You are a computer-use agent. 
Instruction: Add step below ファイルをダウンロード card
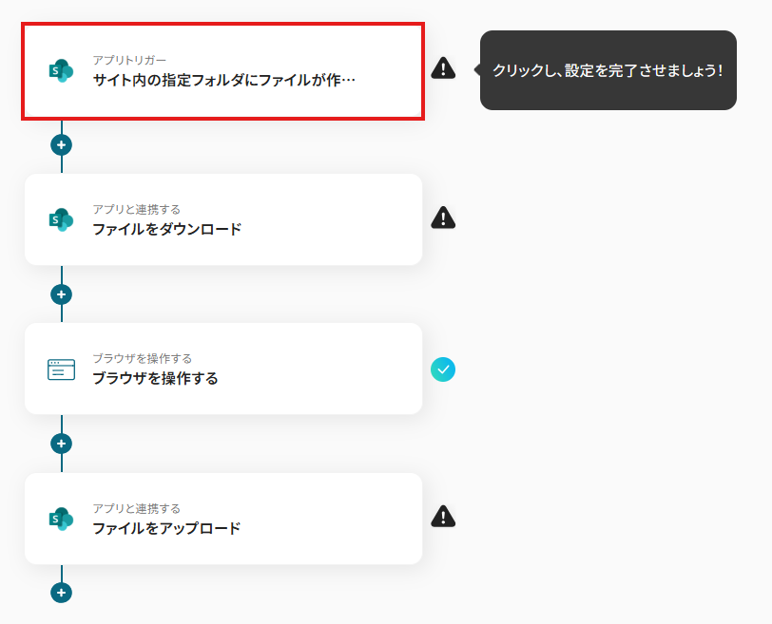coord(62,294)
